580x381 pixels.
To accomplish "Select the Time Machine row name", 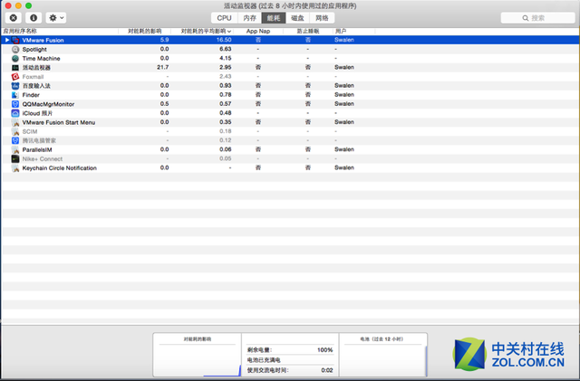I will [41, 59].
